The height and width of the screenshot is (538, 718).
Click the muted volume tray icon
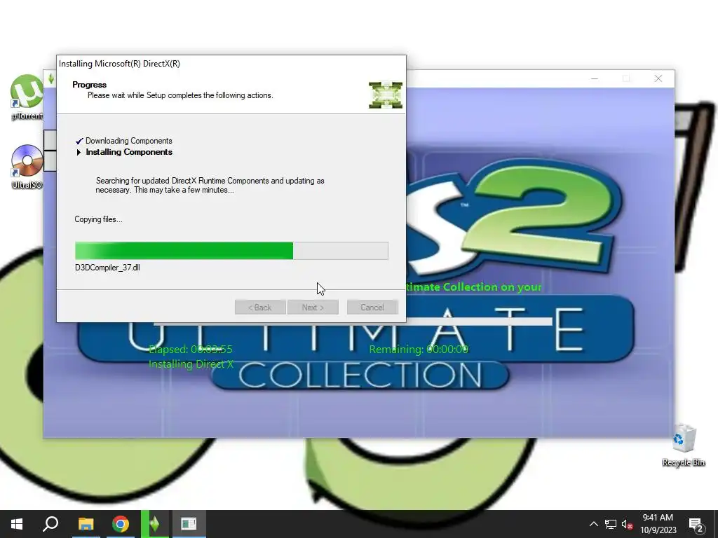628,524
